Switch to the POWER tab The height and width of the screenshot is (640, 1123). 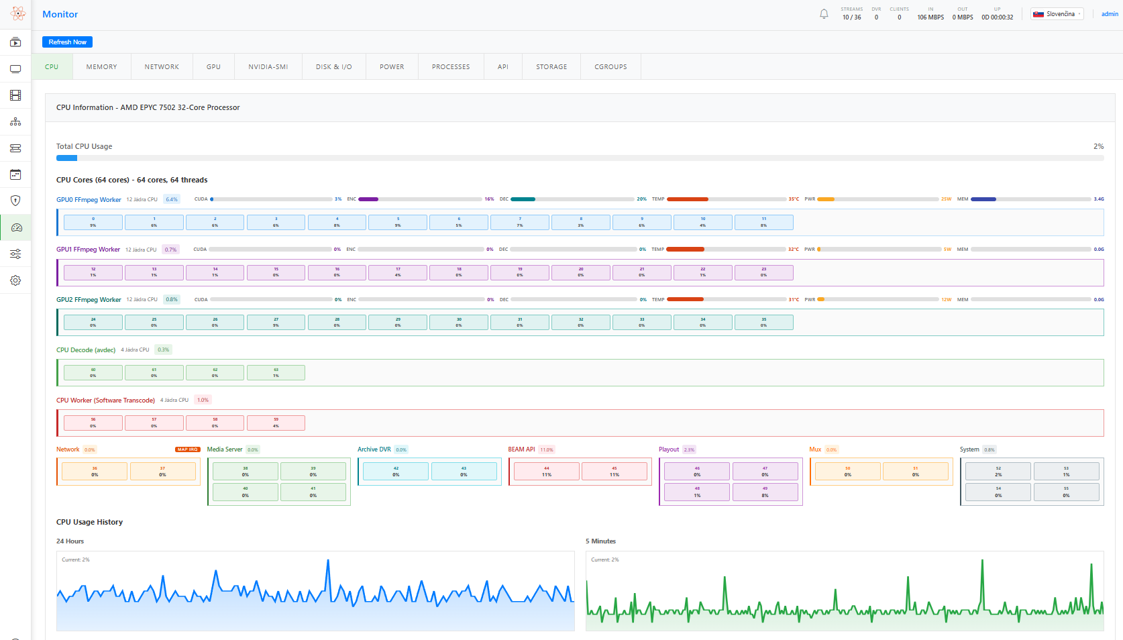tap(392, 67)
